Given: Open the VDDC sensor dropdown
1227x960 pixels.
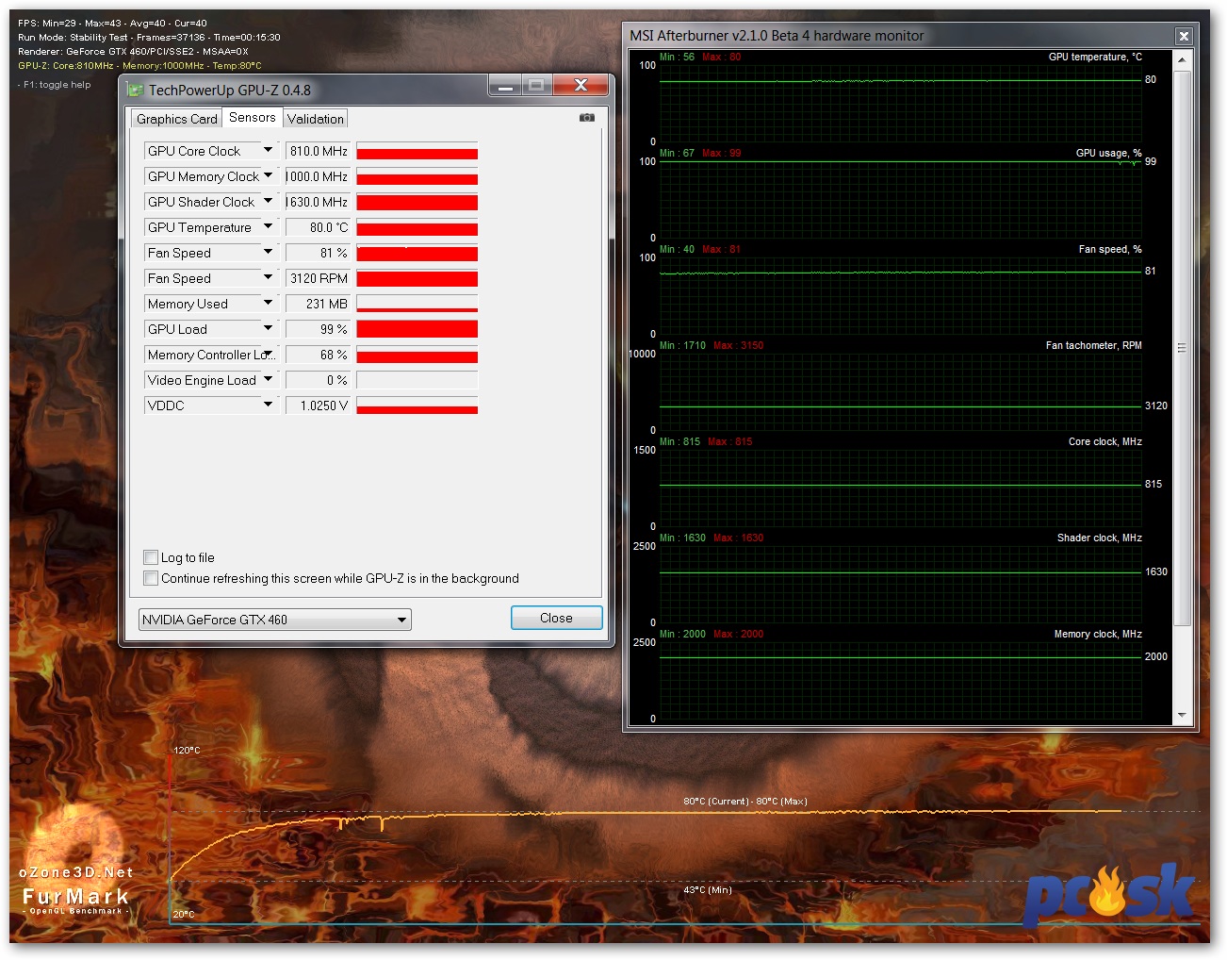Looking at the screenshot, I should (x=268, y=406).
